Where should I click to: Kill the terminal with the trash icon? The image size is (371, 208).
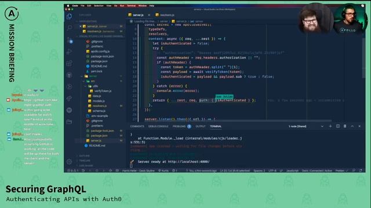coord(345,127)
